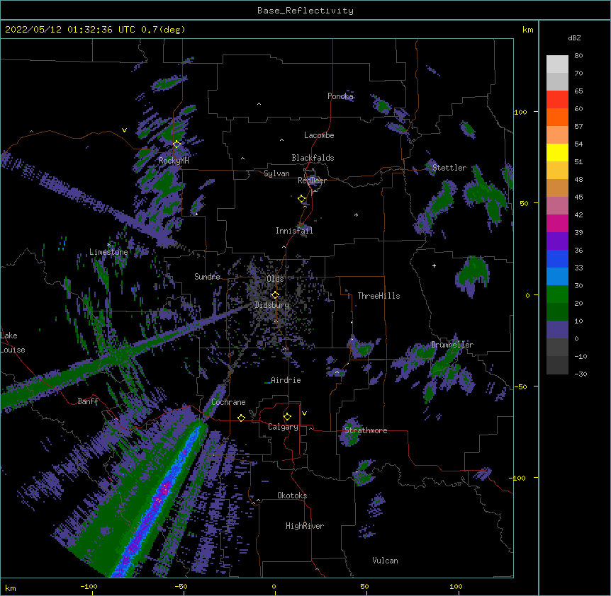Click the blue 36 dBZ legend swatch
The height and width of the screenshot is (596, 611).
tap(557, 258)
